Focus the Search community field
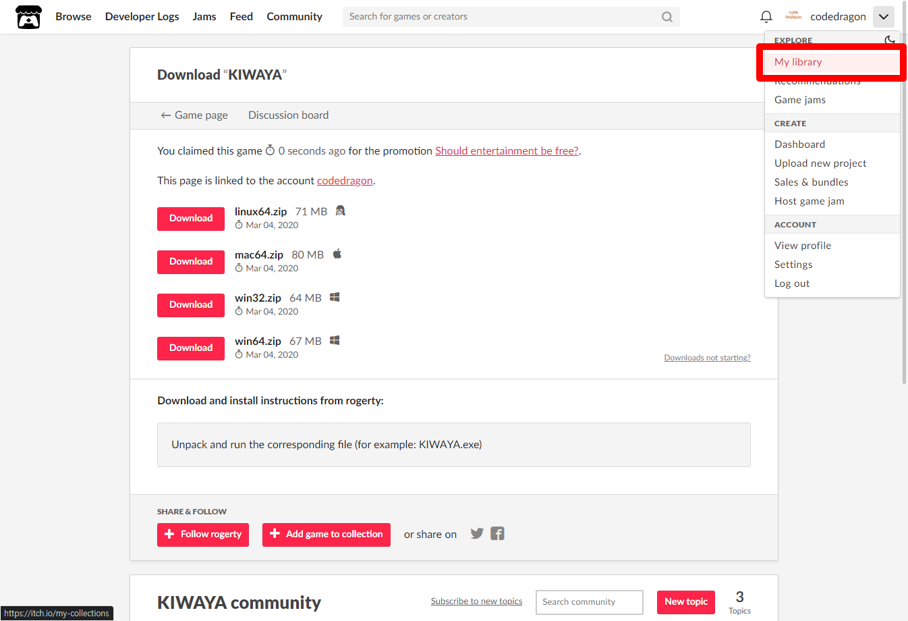 tap(590, 602)
